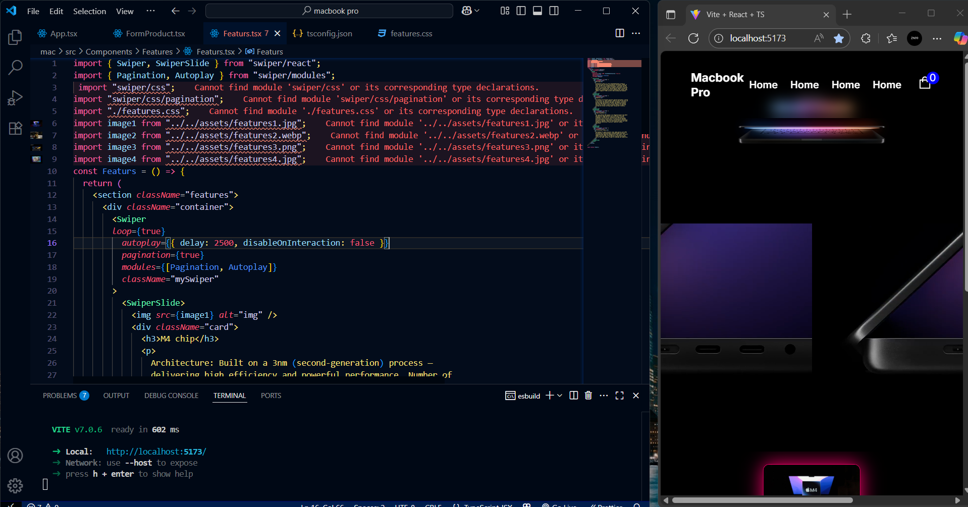Open the terminal launch profile dropdown
968x507 pixels.
(560, 396)
